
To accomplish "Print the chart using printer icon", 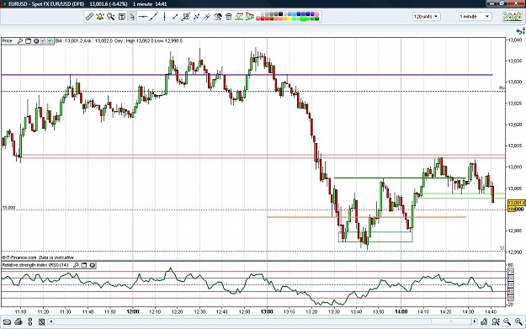I will pos(19,322).
